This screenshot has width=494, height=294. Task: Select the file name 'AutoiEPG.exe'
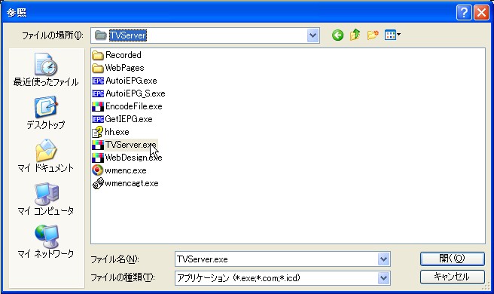pos(131,81)
